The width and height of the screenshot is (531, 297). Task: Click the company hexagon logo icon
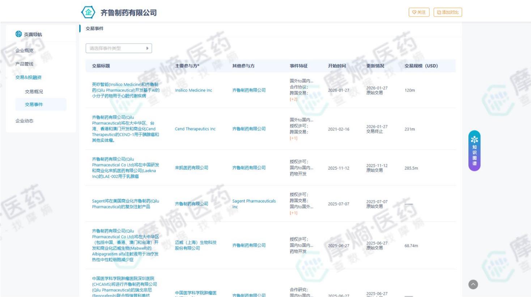coord(88,12)
